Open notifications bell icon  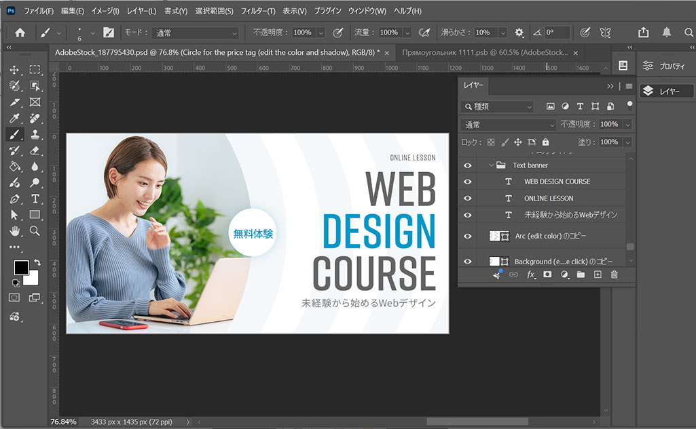click(x=666, y=33)
